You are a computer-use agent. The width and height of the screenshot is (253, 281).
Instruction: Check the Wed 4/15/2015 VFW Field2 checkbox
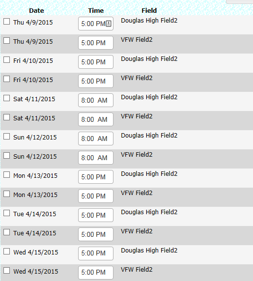pos(6,271)
